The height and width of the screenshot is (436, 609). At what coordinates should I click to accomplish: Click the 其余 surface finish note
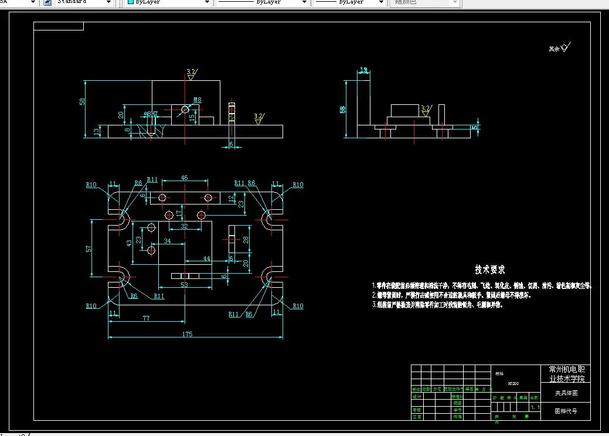[554, 49]
